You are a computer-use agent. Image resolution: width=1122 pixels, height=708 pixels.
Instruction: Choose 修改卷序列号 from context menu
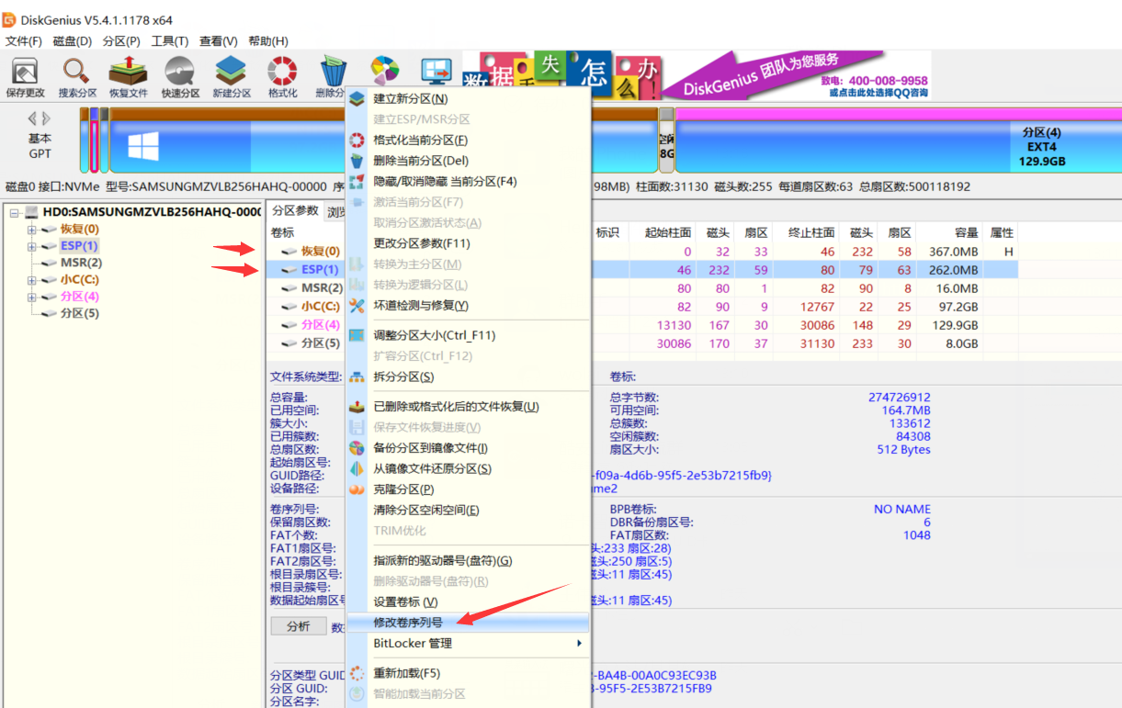pos(408,623)
